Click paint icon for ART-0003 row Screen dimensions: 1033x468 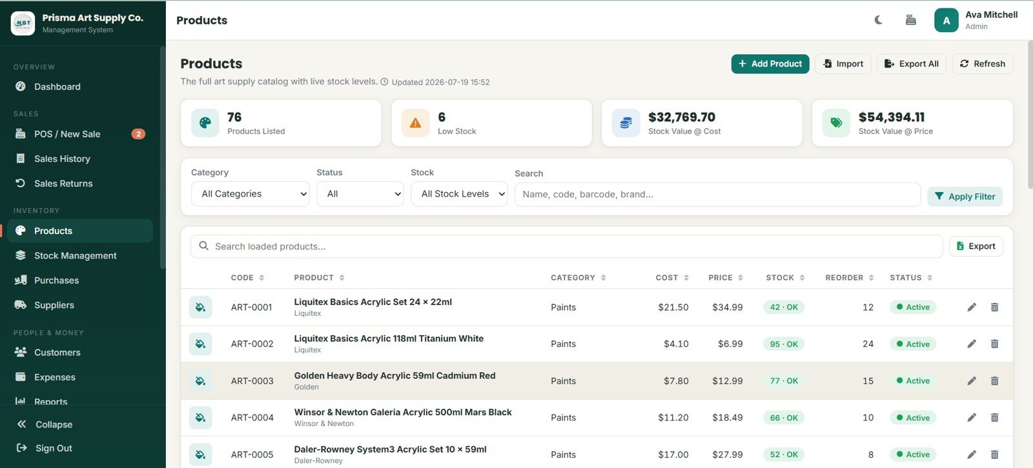pos(201,381)
